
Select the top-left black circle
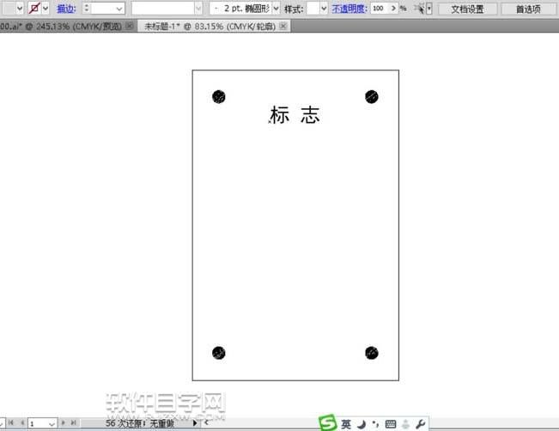tap(219, 97)
